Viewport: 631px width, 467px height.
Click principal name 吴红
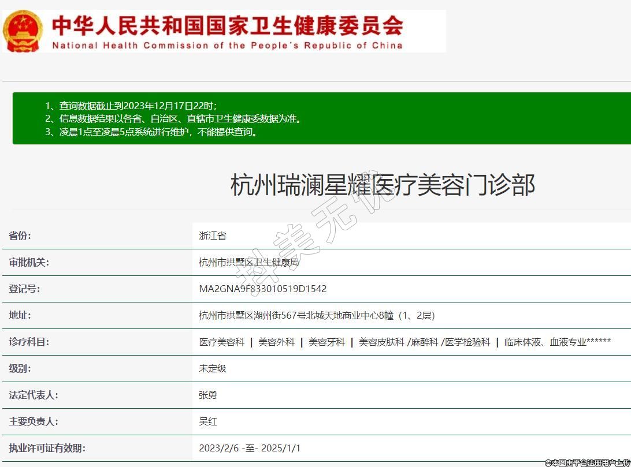(208, 421)
